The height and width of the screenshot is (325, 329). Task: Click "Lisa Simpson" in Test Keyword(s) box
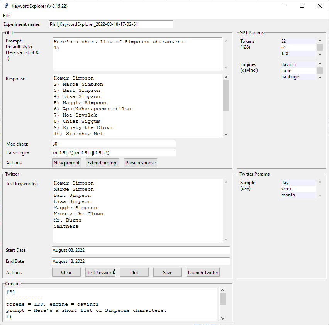click(x=72, y=201)
